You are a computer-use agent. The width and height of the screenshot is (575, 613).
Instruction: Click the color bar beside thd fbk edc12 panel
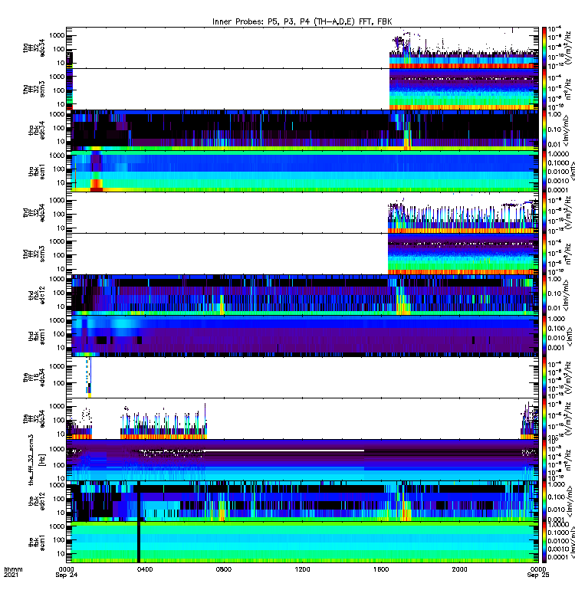(x=544, y=295)
